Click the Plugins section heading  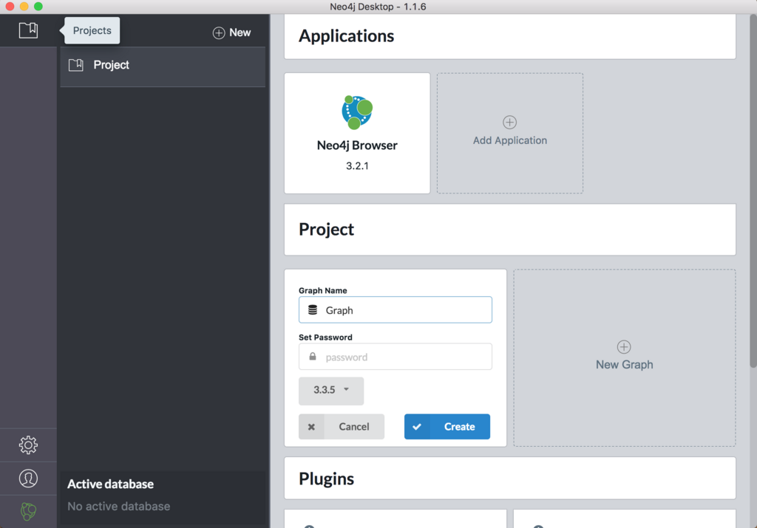(326, 479)
